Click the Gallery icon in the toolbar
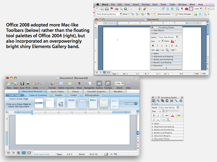This screenshot has height=162, width=217. click(x=99, y=83)
